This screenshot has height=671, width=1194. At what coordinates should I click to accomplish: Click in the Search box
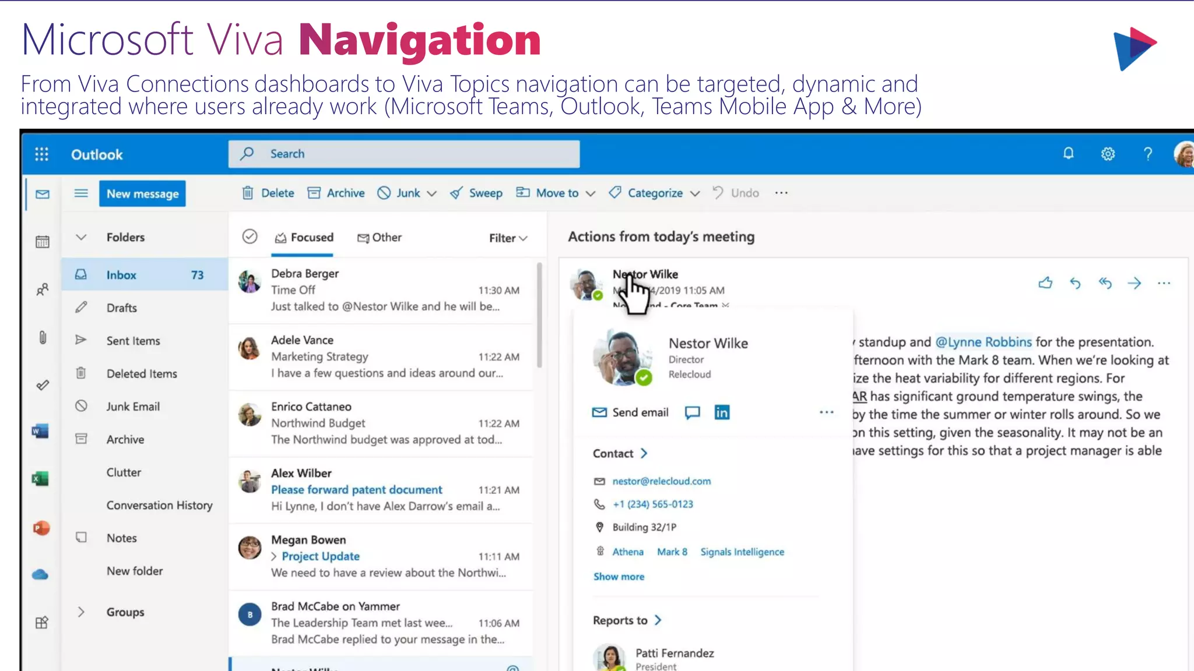tap(404, 154)
